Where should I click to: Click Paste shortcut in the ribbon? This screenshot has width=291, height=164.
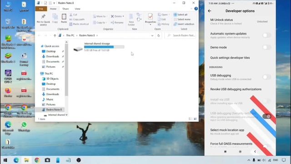(x=79, y=24)
